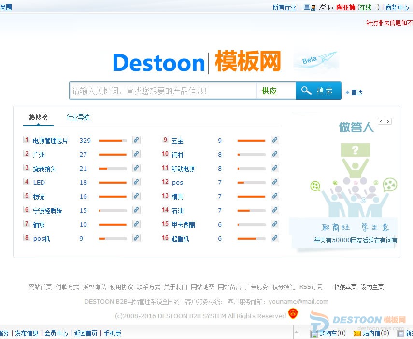Screen dimensions: 413x339
Task: Open 商务中心 in the top bar
Action: point(397,7)
